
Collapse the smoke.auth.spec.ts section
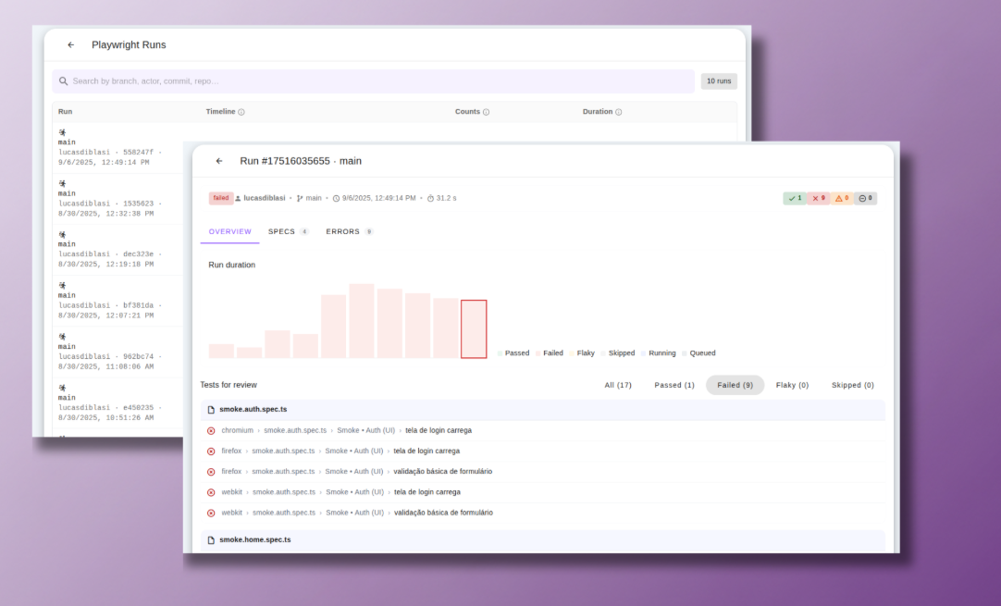point(254,409)
